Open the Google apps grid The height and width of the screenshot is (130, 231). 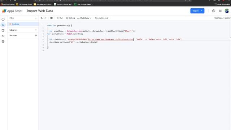pos(220,11)
